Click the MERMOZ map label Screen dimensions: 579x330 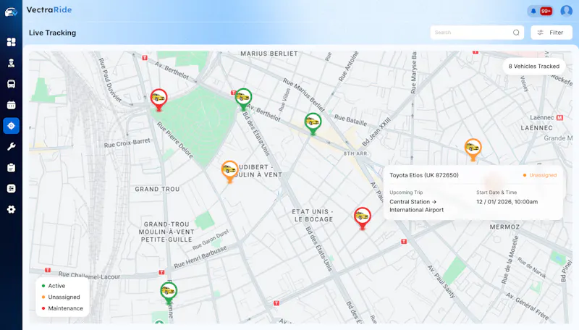504,227
